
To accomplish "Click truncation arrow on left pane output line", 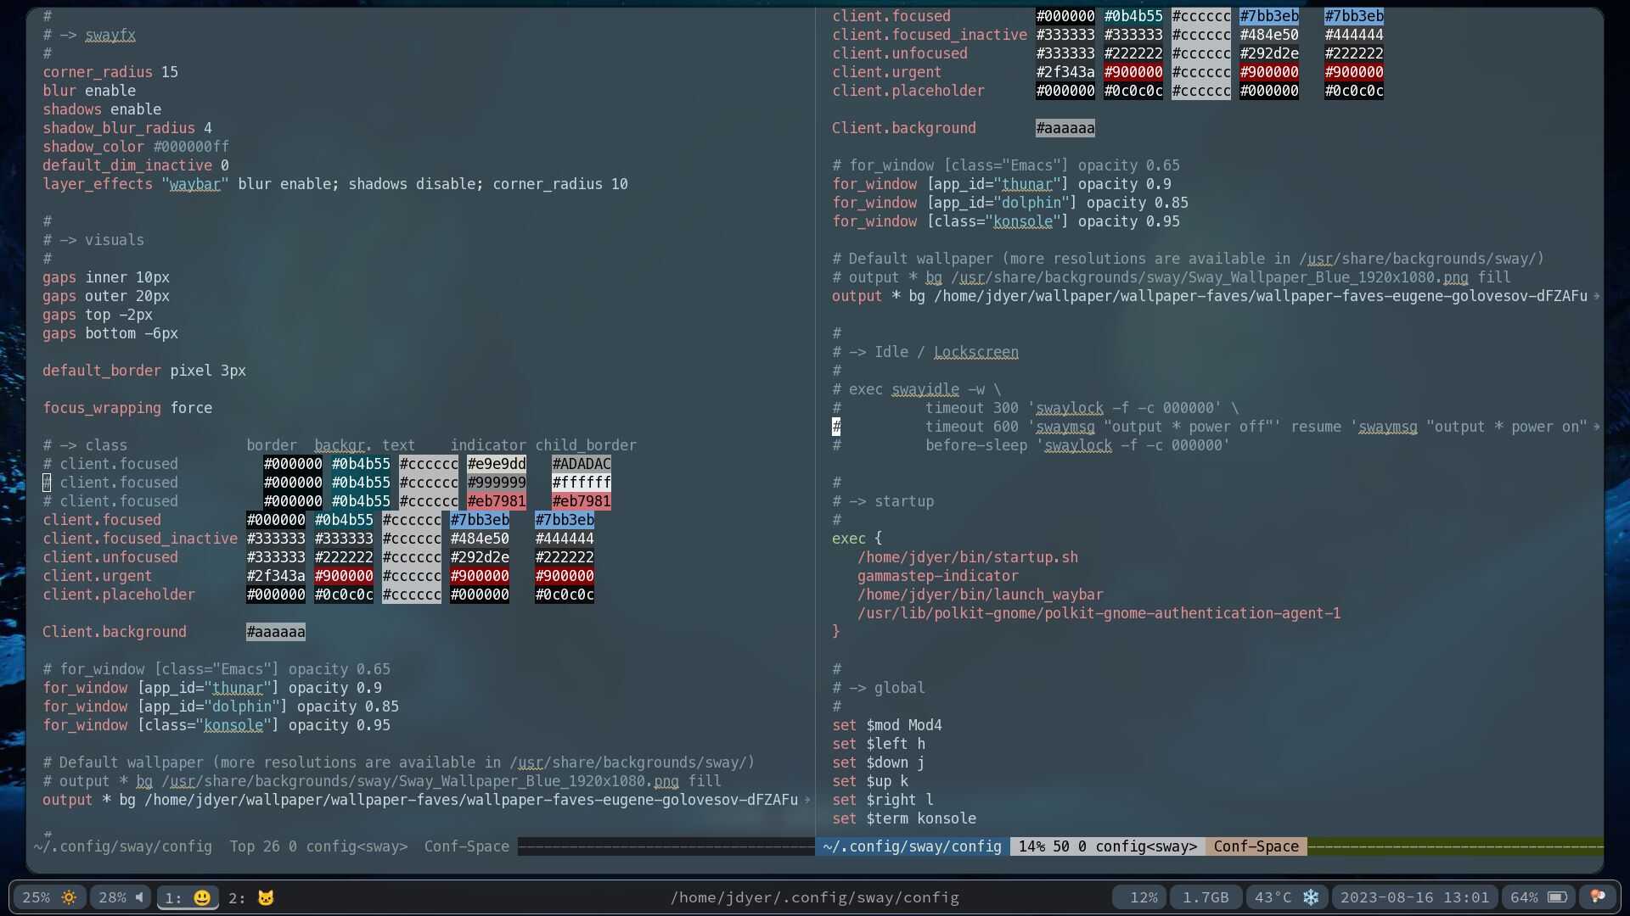I will [x=807, y=800].
